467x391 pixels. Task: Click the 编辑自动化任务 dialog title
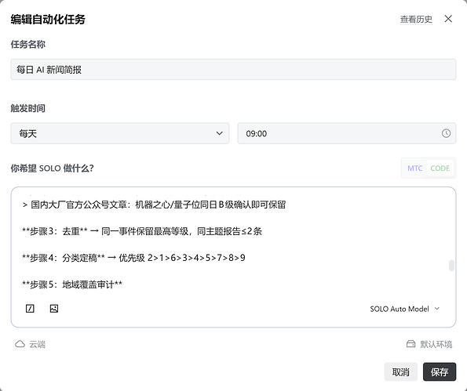click(48, 20)
